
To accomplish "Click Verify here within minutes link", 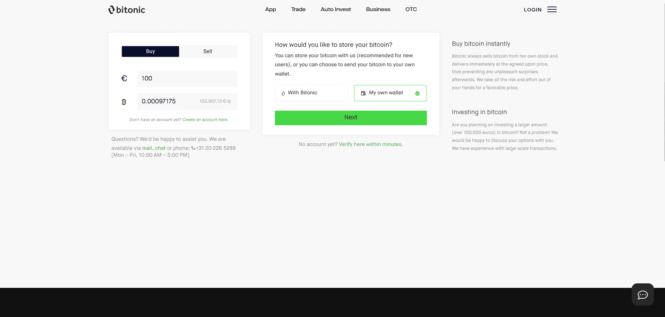I will [371, 144].
